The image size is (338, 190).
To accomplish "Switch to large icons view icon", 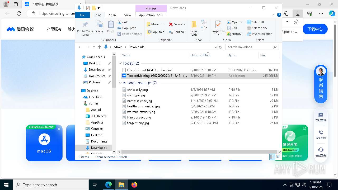I will pos(278,157).
